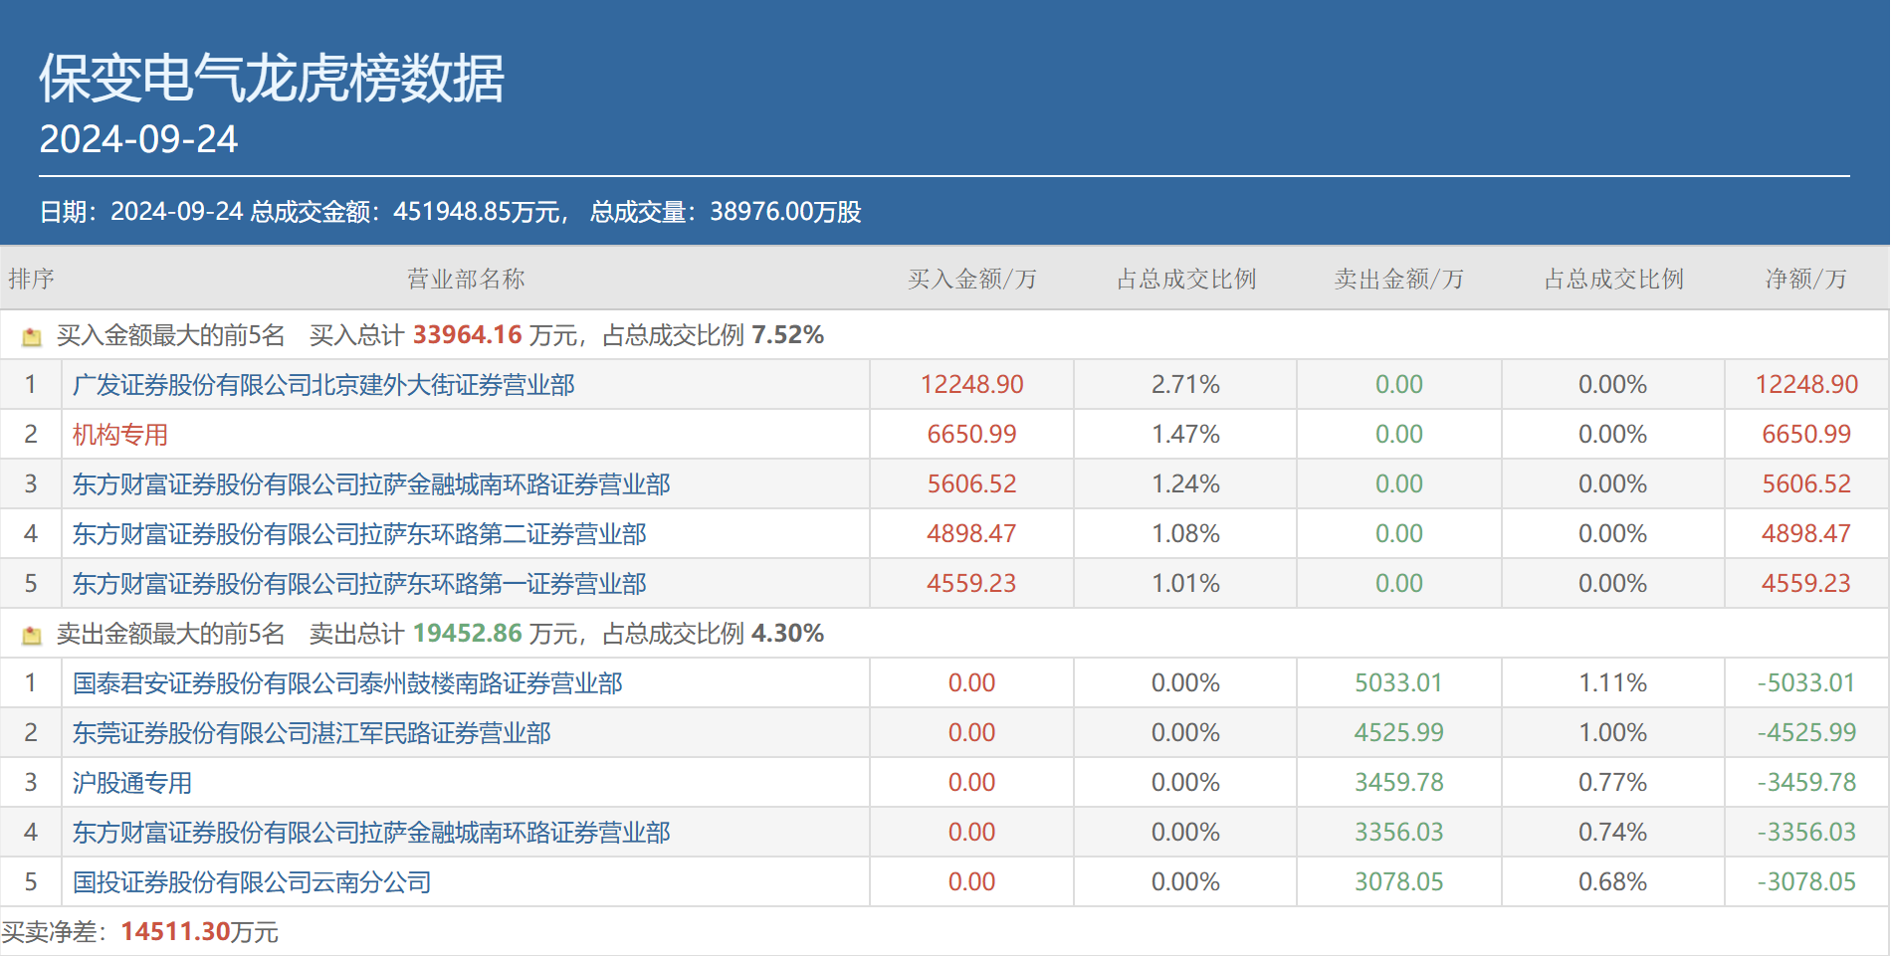Click the -3356.03 net amount cell
This screenshot has height=956, width=1892.
[x=1806, y=833]
